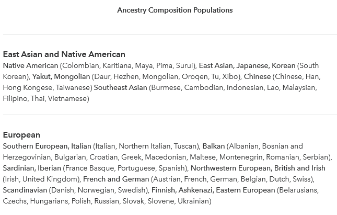Select Northwestern European, British and Irish label
337x215 pixels.
[x=258, y=168]
